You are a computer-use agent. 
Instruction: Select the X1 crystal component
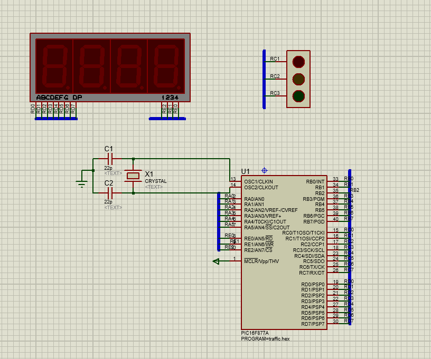tap(133, 176)
